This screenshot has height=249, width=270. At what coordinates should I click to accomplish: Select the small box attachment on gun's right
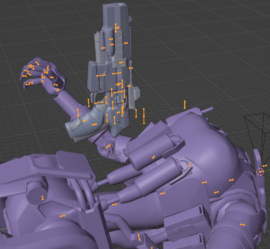point(135,93)
